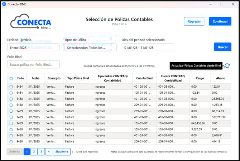Go to page 2 of results
The height and width of the screenshot is (161, 240).
tap(34, 152)
